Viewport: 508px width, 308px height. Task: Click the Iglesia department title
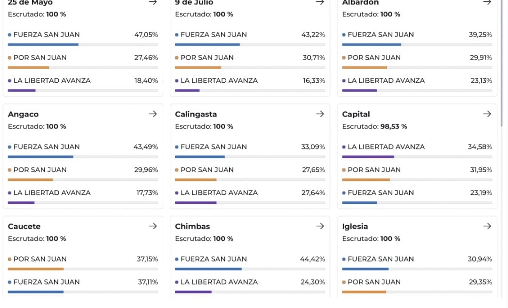coord(355,226)
